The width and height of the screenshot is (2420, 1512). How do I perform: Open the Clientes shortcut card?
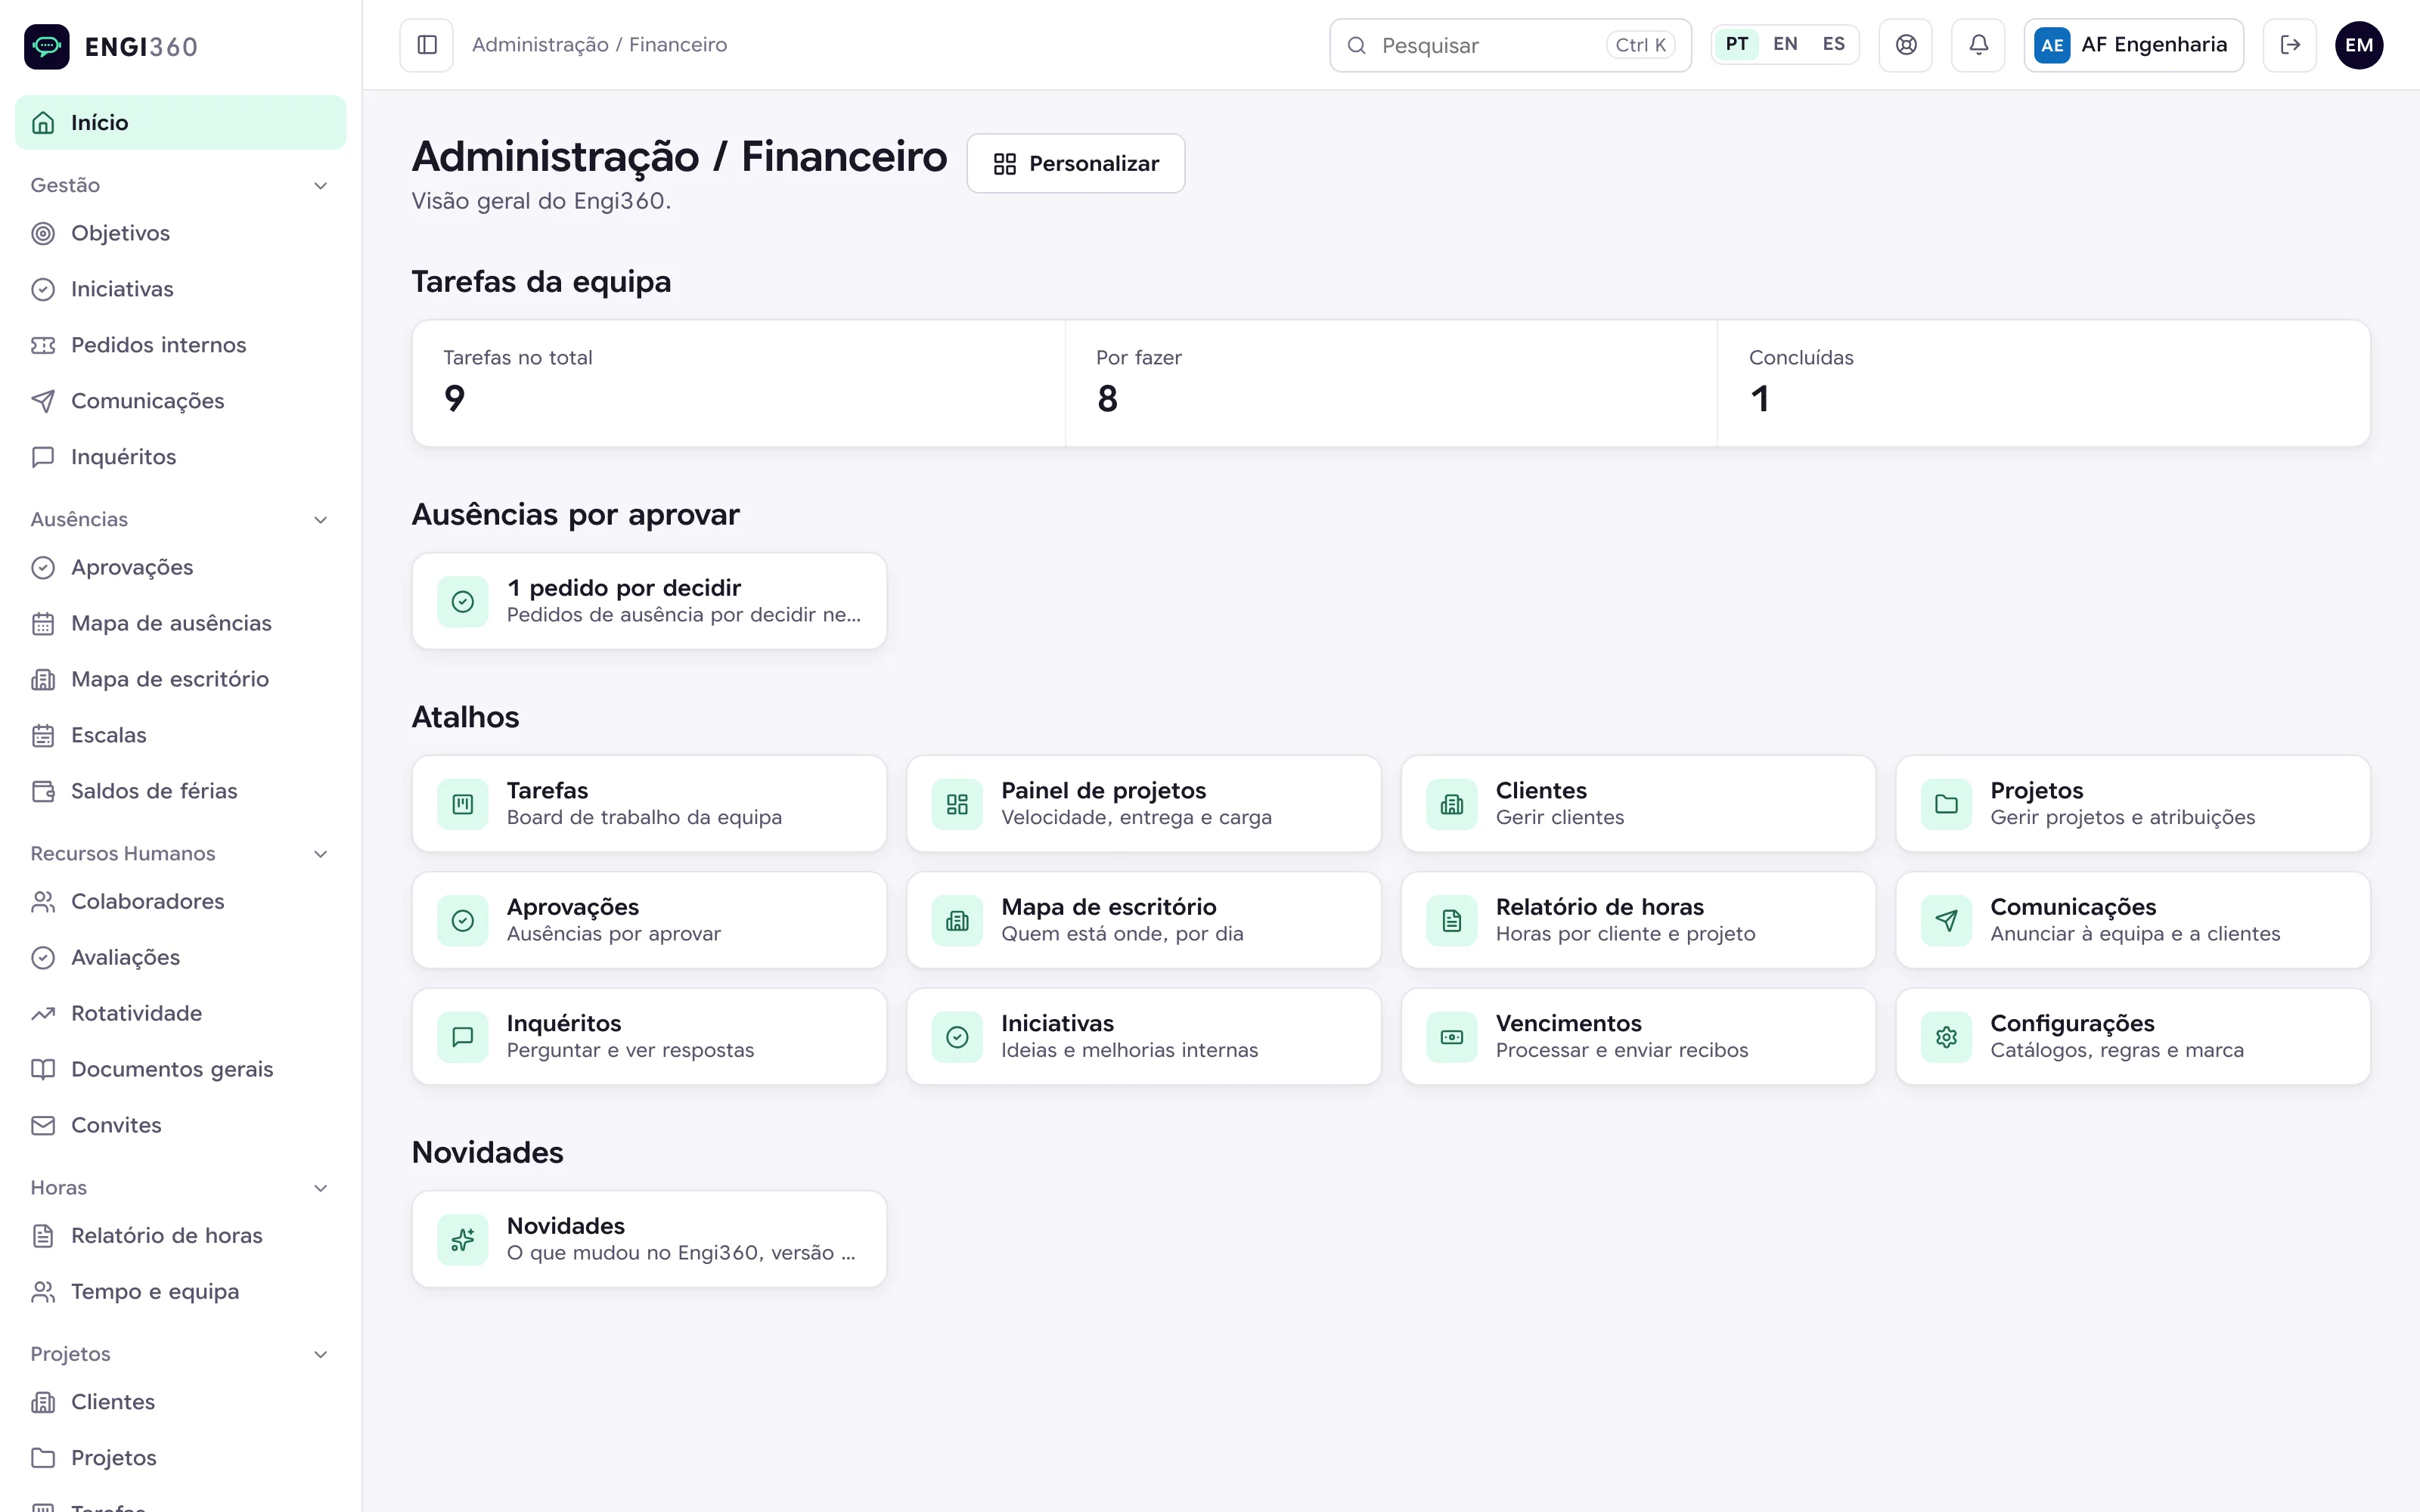point(1638,804)
